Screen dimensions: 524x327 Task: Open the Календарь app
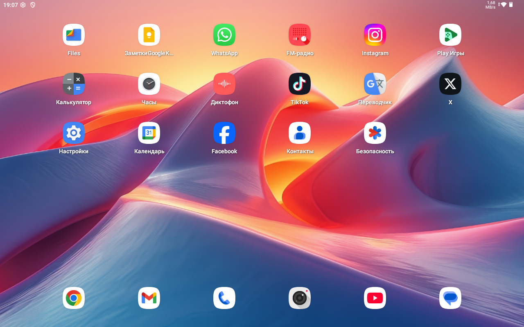(149, 133)
